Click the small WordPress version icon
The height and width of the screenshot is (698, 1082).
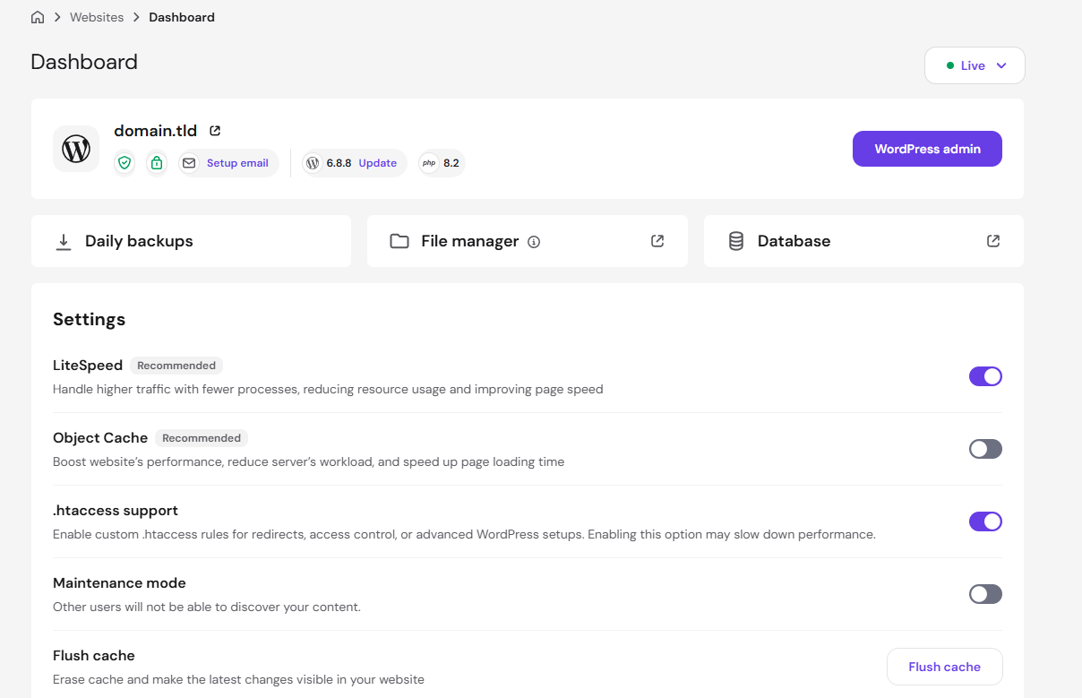click(313, 163)
